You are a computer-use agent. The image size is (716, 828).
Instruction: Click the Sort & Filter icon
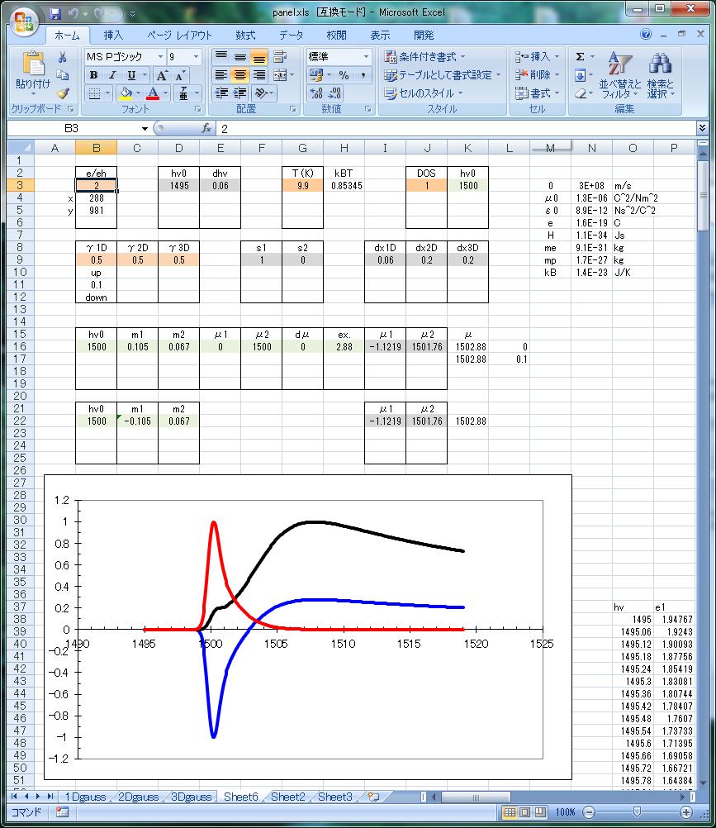click(616, 64)
